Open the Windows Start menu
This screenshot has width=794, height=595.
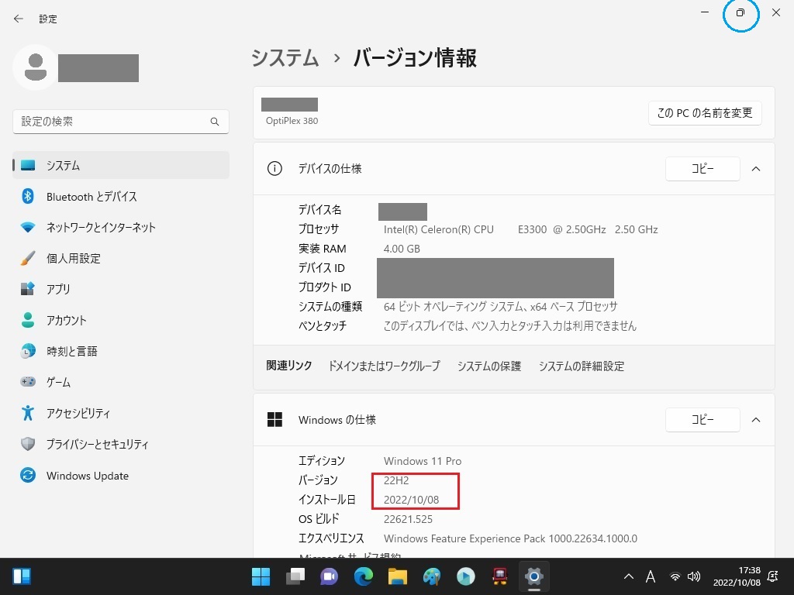tap(261, 576)
